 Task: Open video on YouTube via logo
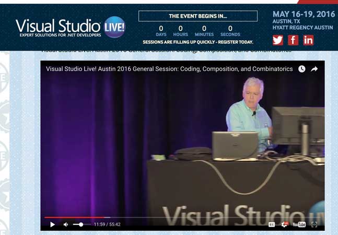pos(299,225)
